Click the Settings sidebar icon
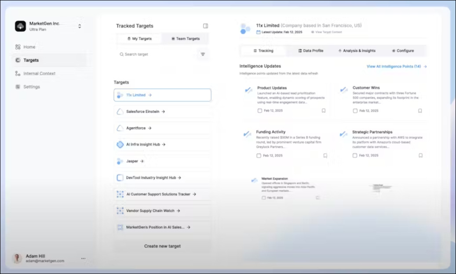456x274 pixels. (x=18, y=87)
